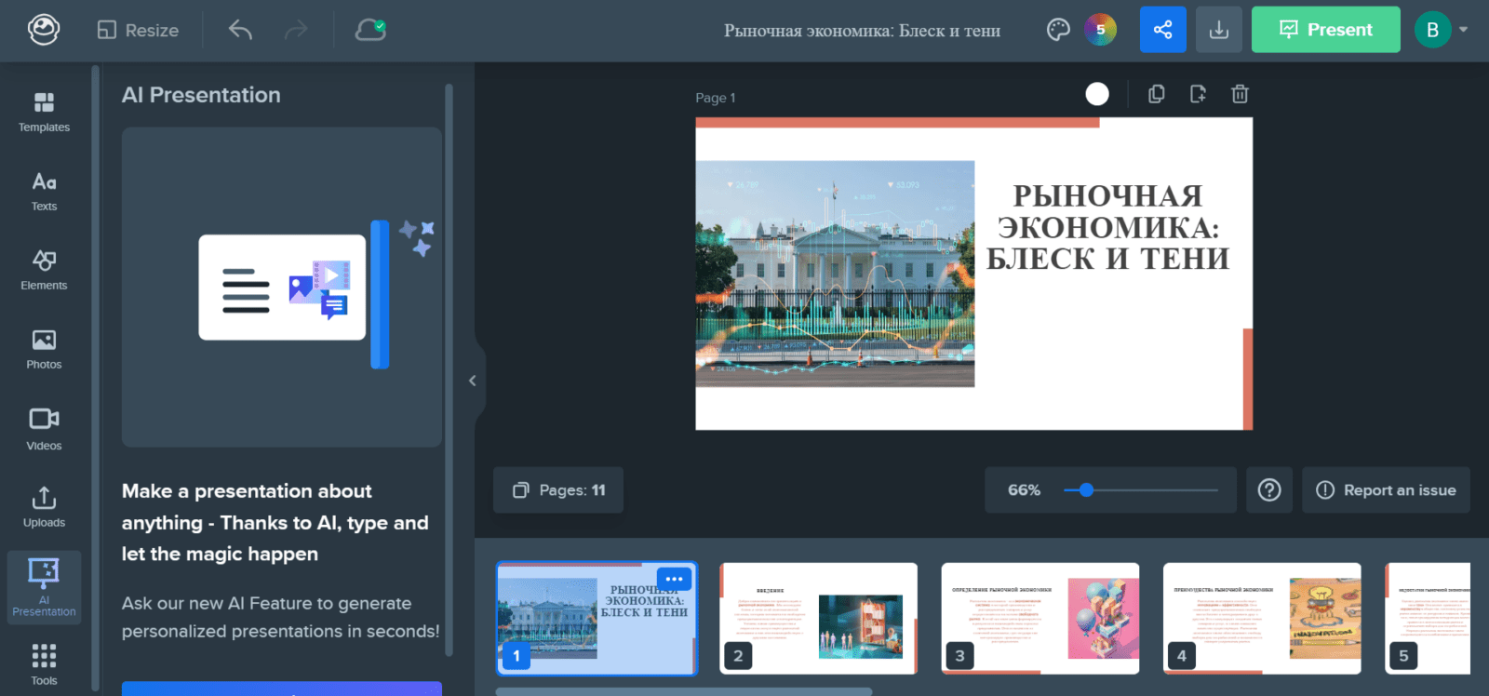Open the Pages: 11 overview
Viewport: 1489px width, 696px height.
tap(558, 490)
